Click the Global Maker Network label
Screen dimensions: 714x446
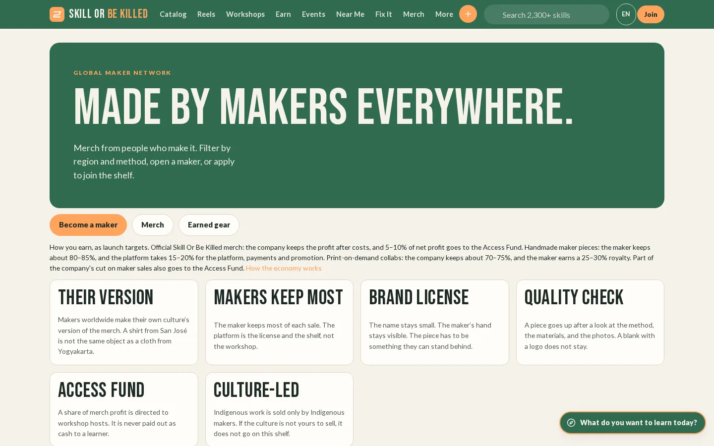pyautogui.click(x=122, y=73)
